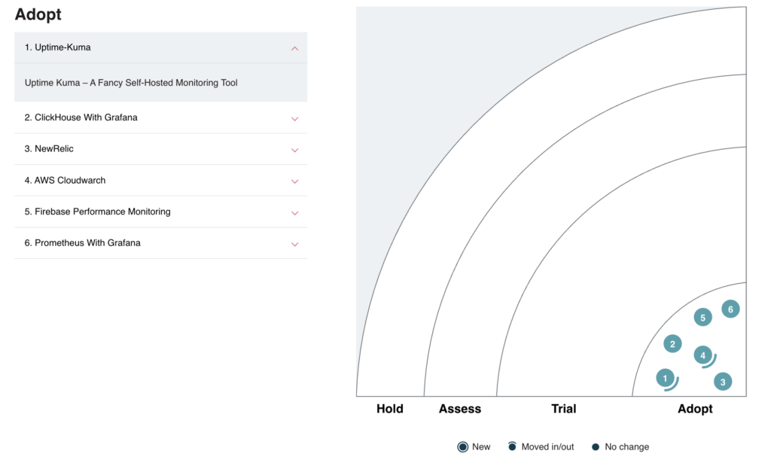This screenshot has height=475, width=771.
Task: Click the 'Moved in/out' legend text
Action: pyautogui.click(x=547, y=447)
